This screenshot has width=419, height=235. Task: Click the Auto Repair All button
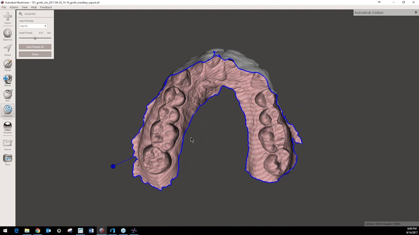35,47
